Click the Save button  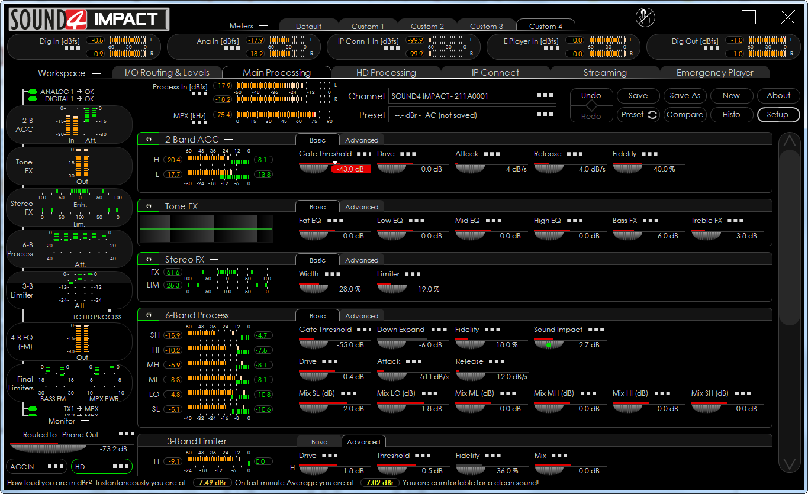click(638, 96)
